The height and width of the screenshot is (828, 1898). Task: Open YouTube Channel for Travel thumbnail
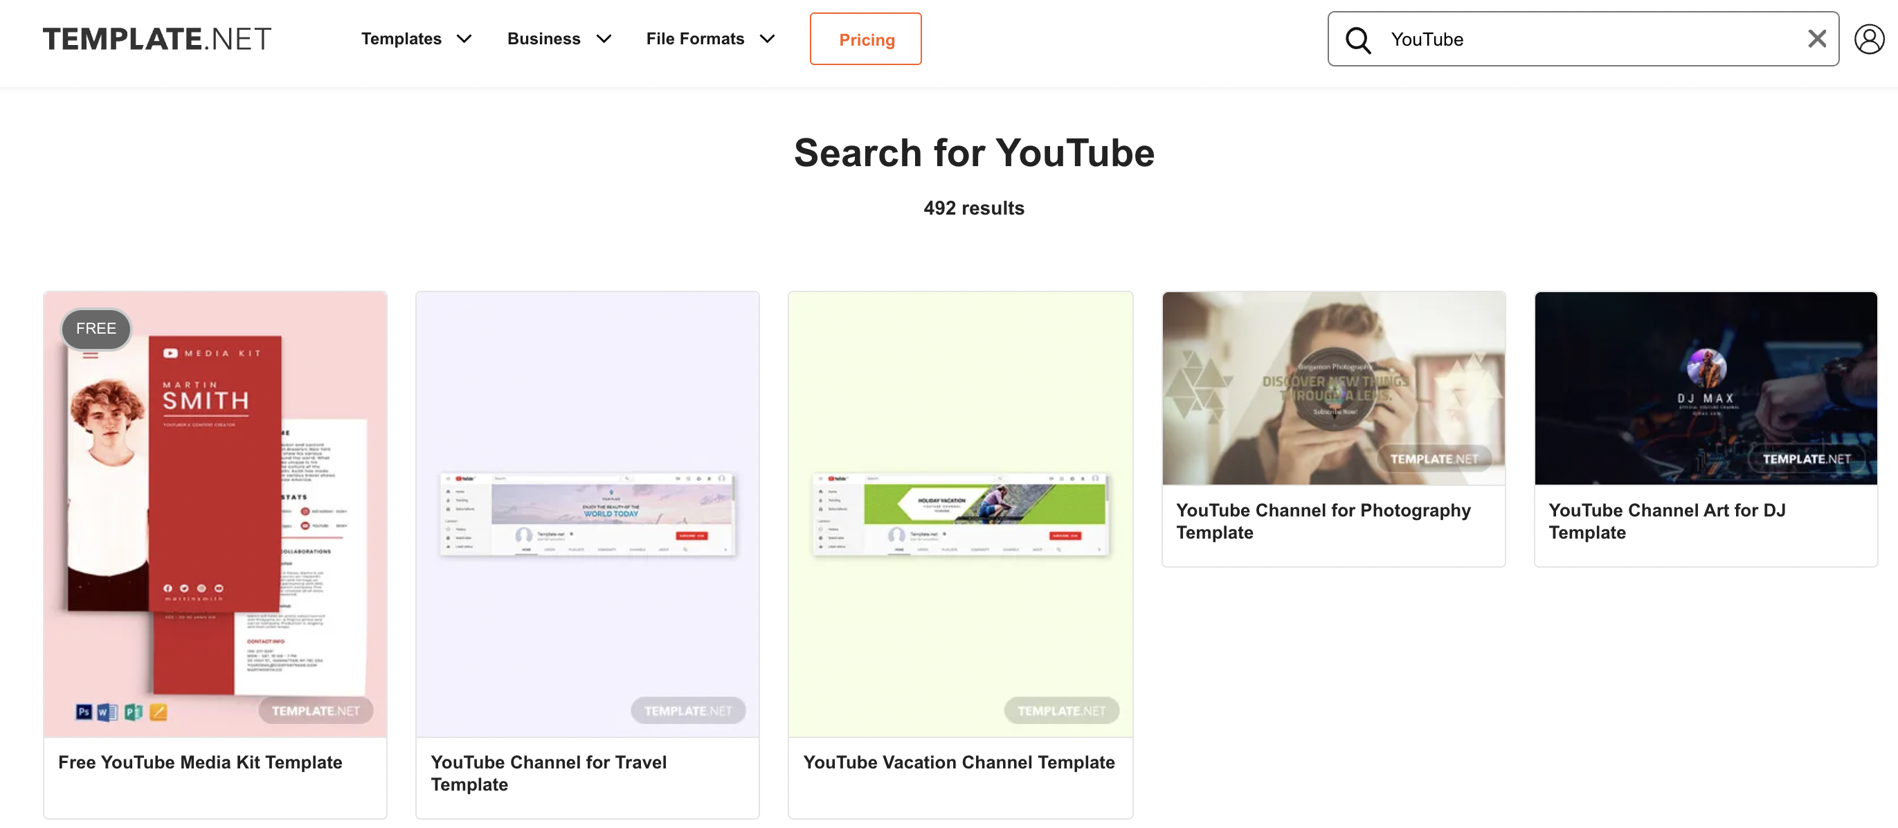pos(587,514)
